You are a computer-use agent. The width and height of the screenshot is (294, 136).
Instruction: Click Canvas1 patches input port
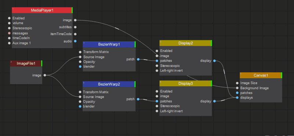point(237,93)
